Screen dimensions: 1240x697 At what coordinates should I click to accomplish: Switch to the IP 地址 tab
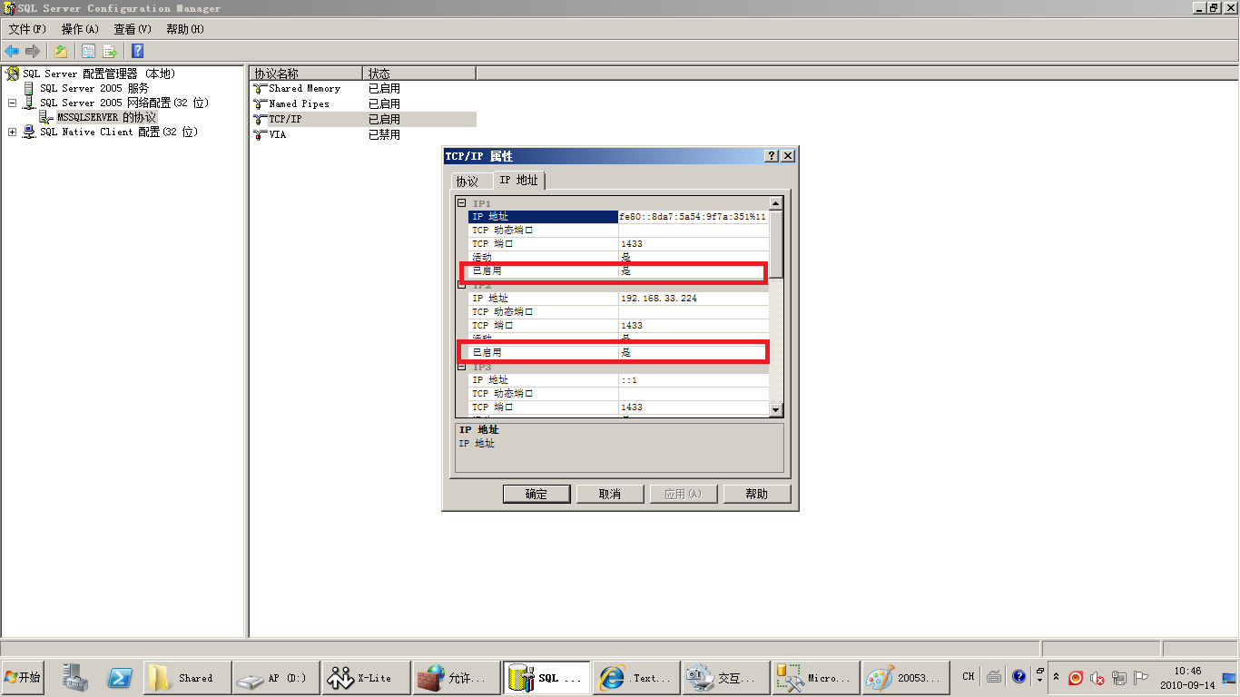(x=519, y=180)
